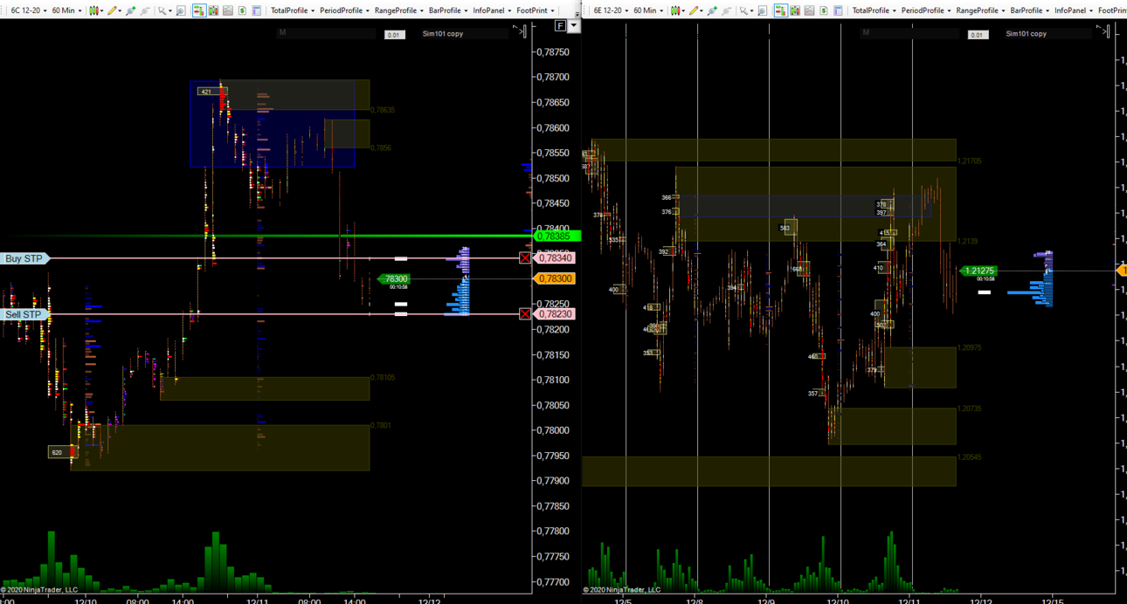Click the 0.01 quantity field in 6E chart
This screenshot has height=604, width=1127.
[978, 35]
